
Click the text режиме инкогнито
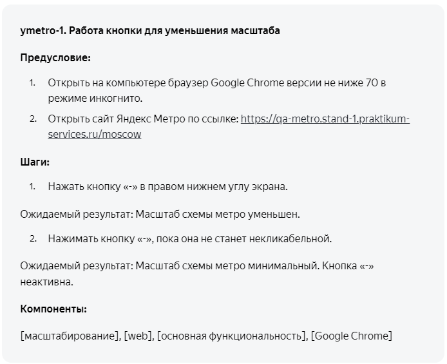[x=95, y=99]
